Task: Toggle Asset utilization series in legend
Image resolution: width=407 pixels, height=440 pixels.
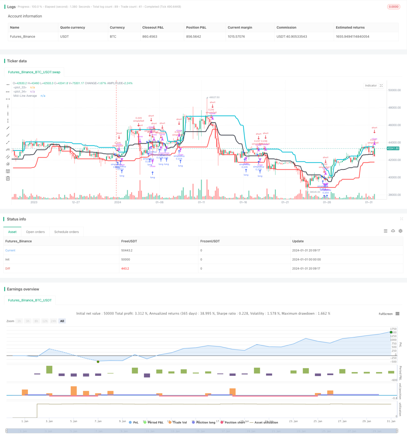Action: 264,422
